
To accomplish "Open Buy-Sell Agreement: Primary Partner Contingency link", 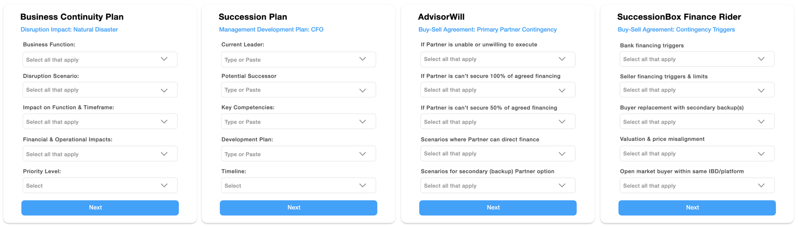I will pos(487,30).
